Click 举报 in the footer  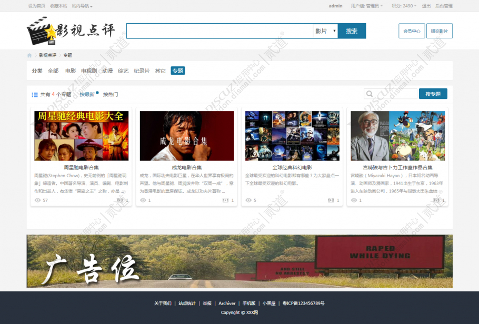pyautogui.click(x=207, y=303)
